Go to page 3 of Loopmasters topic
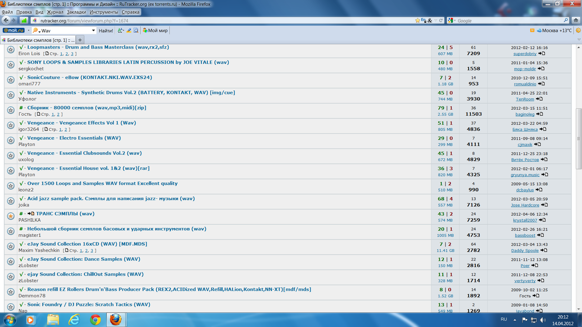 pos(72,54)
